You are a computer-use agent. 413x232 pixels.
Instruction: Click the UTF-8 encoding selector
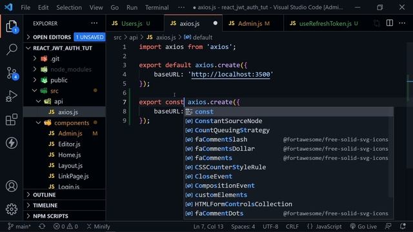[x=270, y=226]
